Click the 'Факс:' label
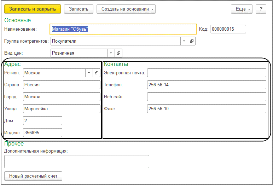Viewport: 273px width, 185px height. [x=110, y=109]
